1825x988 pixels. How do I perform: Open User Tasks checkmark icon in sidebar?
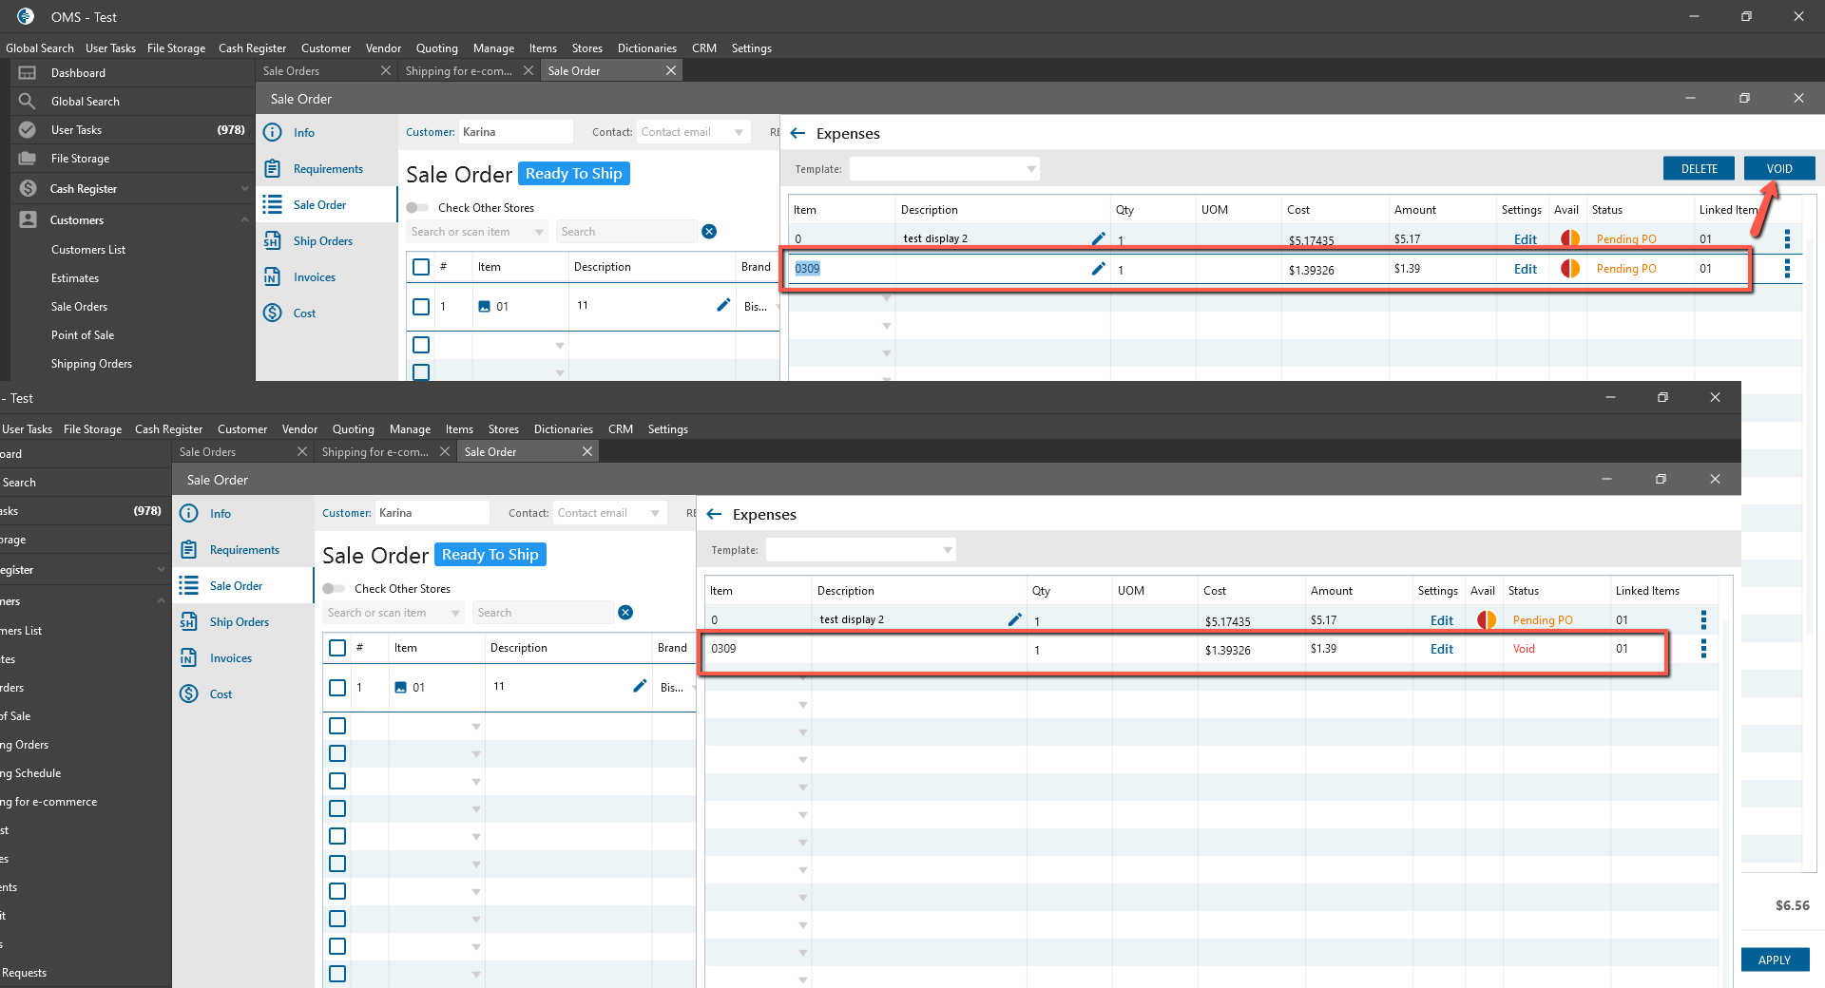(28, 130)
